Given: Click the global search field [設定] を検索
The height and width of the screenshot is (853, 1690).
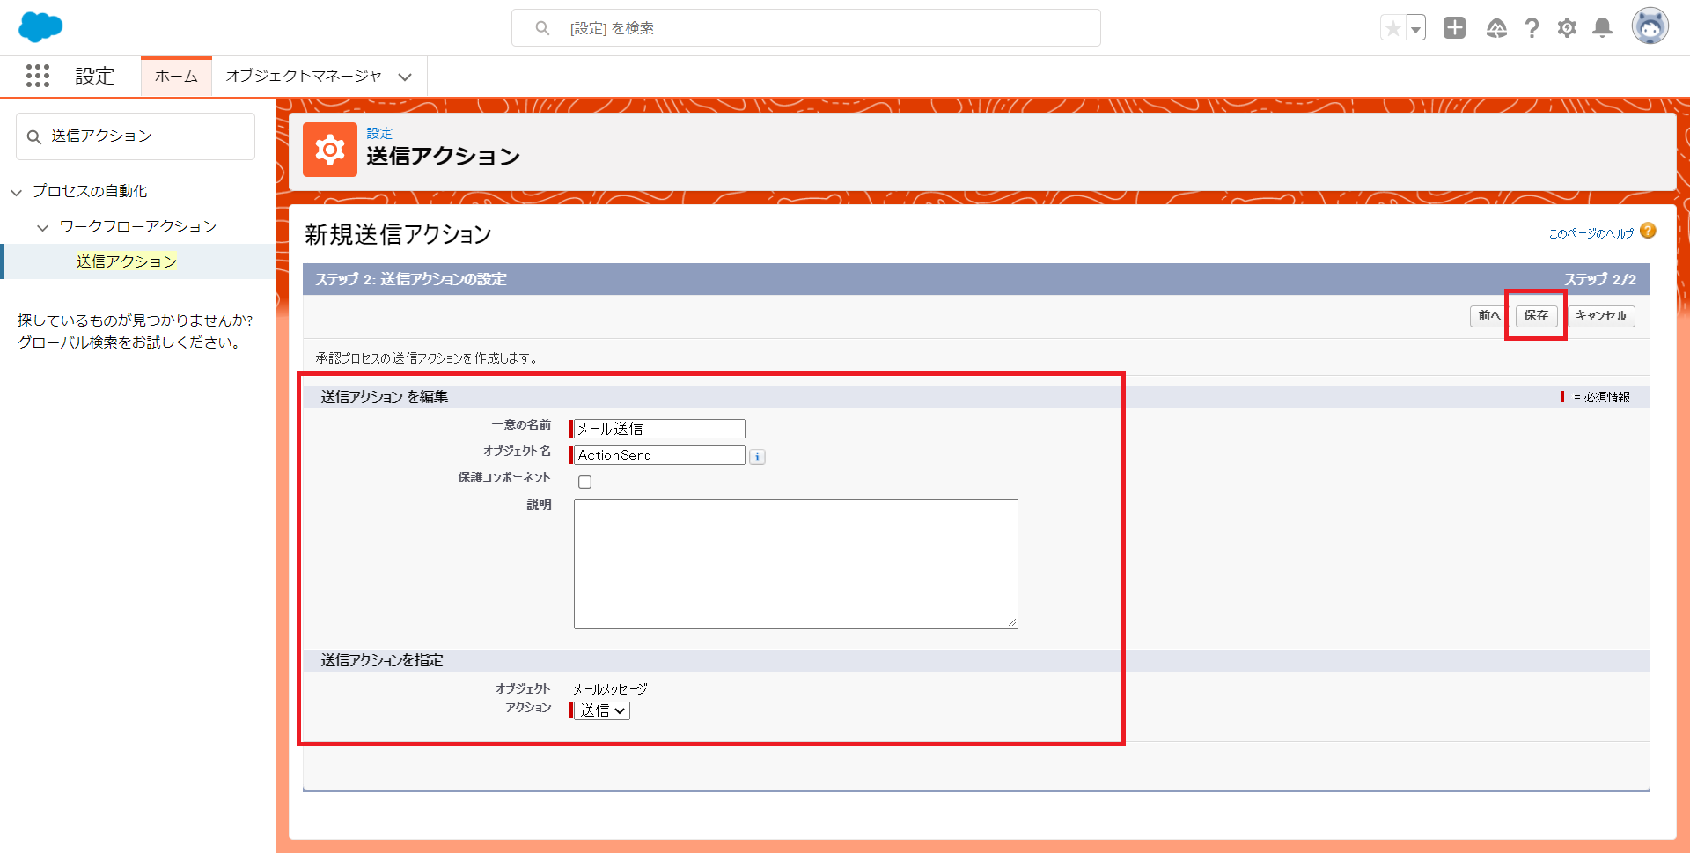Looking at the screenshot, I should coord(805,28).
